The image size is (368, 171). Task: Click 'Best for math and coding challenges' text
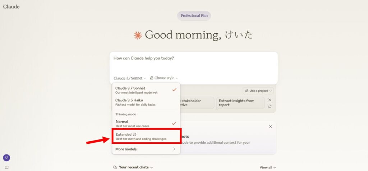click(141, 139)
